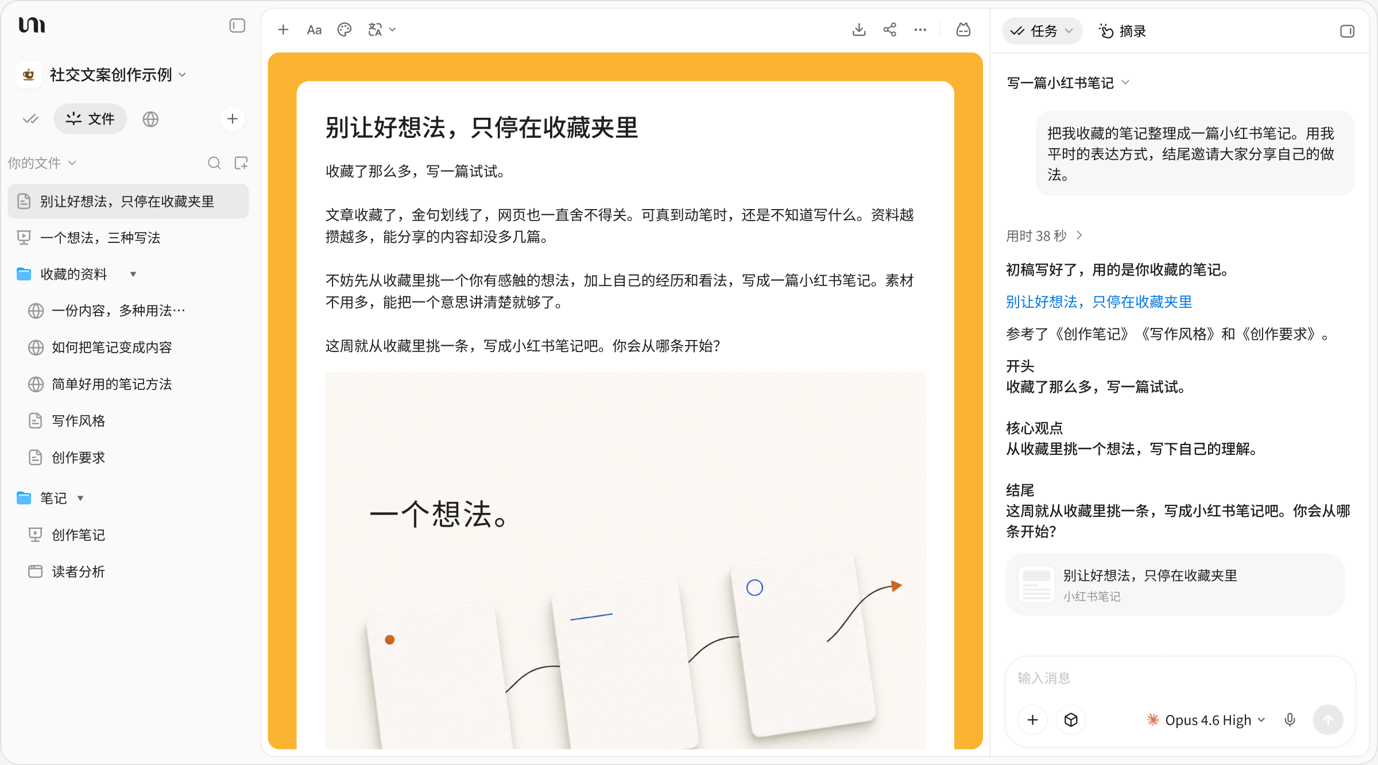
Task: Open file 别让好想法，只停在收藏夹里 in sidebar
Action: tap(128, 201)
